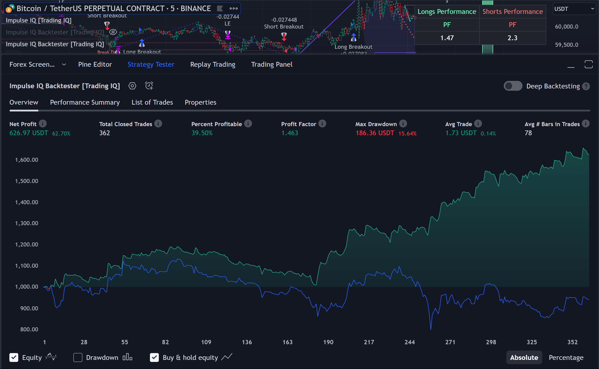The image size is (599, 369).
Task: Open Max Drawdown info icon
Action: [403, 124]
